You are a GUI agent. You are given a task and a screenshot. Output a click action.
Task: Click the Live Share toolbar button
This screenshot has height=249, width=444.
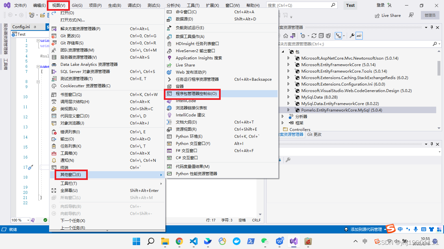tap(388, 16)
